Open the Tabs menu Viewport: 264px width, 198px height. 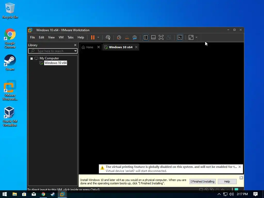[70, 37]
